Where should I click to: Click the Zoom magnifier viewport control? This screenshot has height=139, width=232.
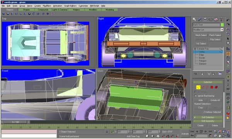[215, 131]
